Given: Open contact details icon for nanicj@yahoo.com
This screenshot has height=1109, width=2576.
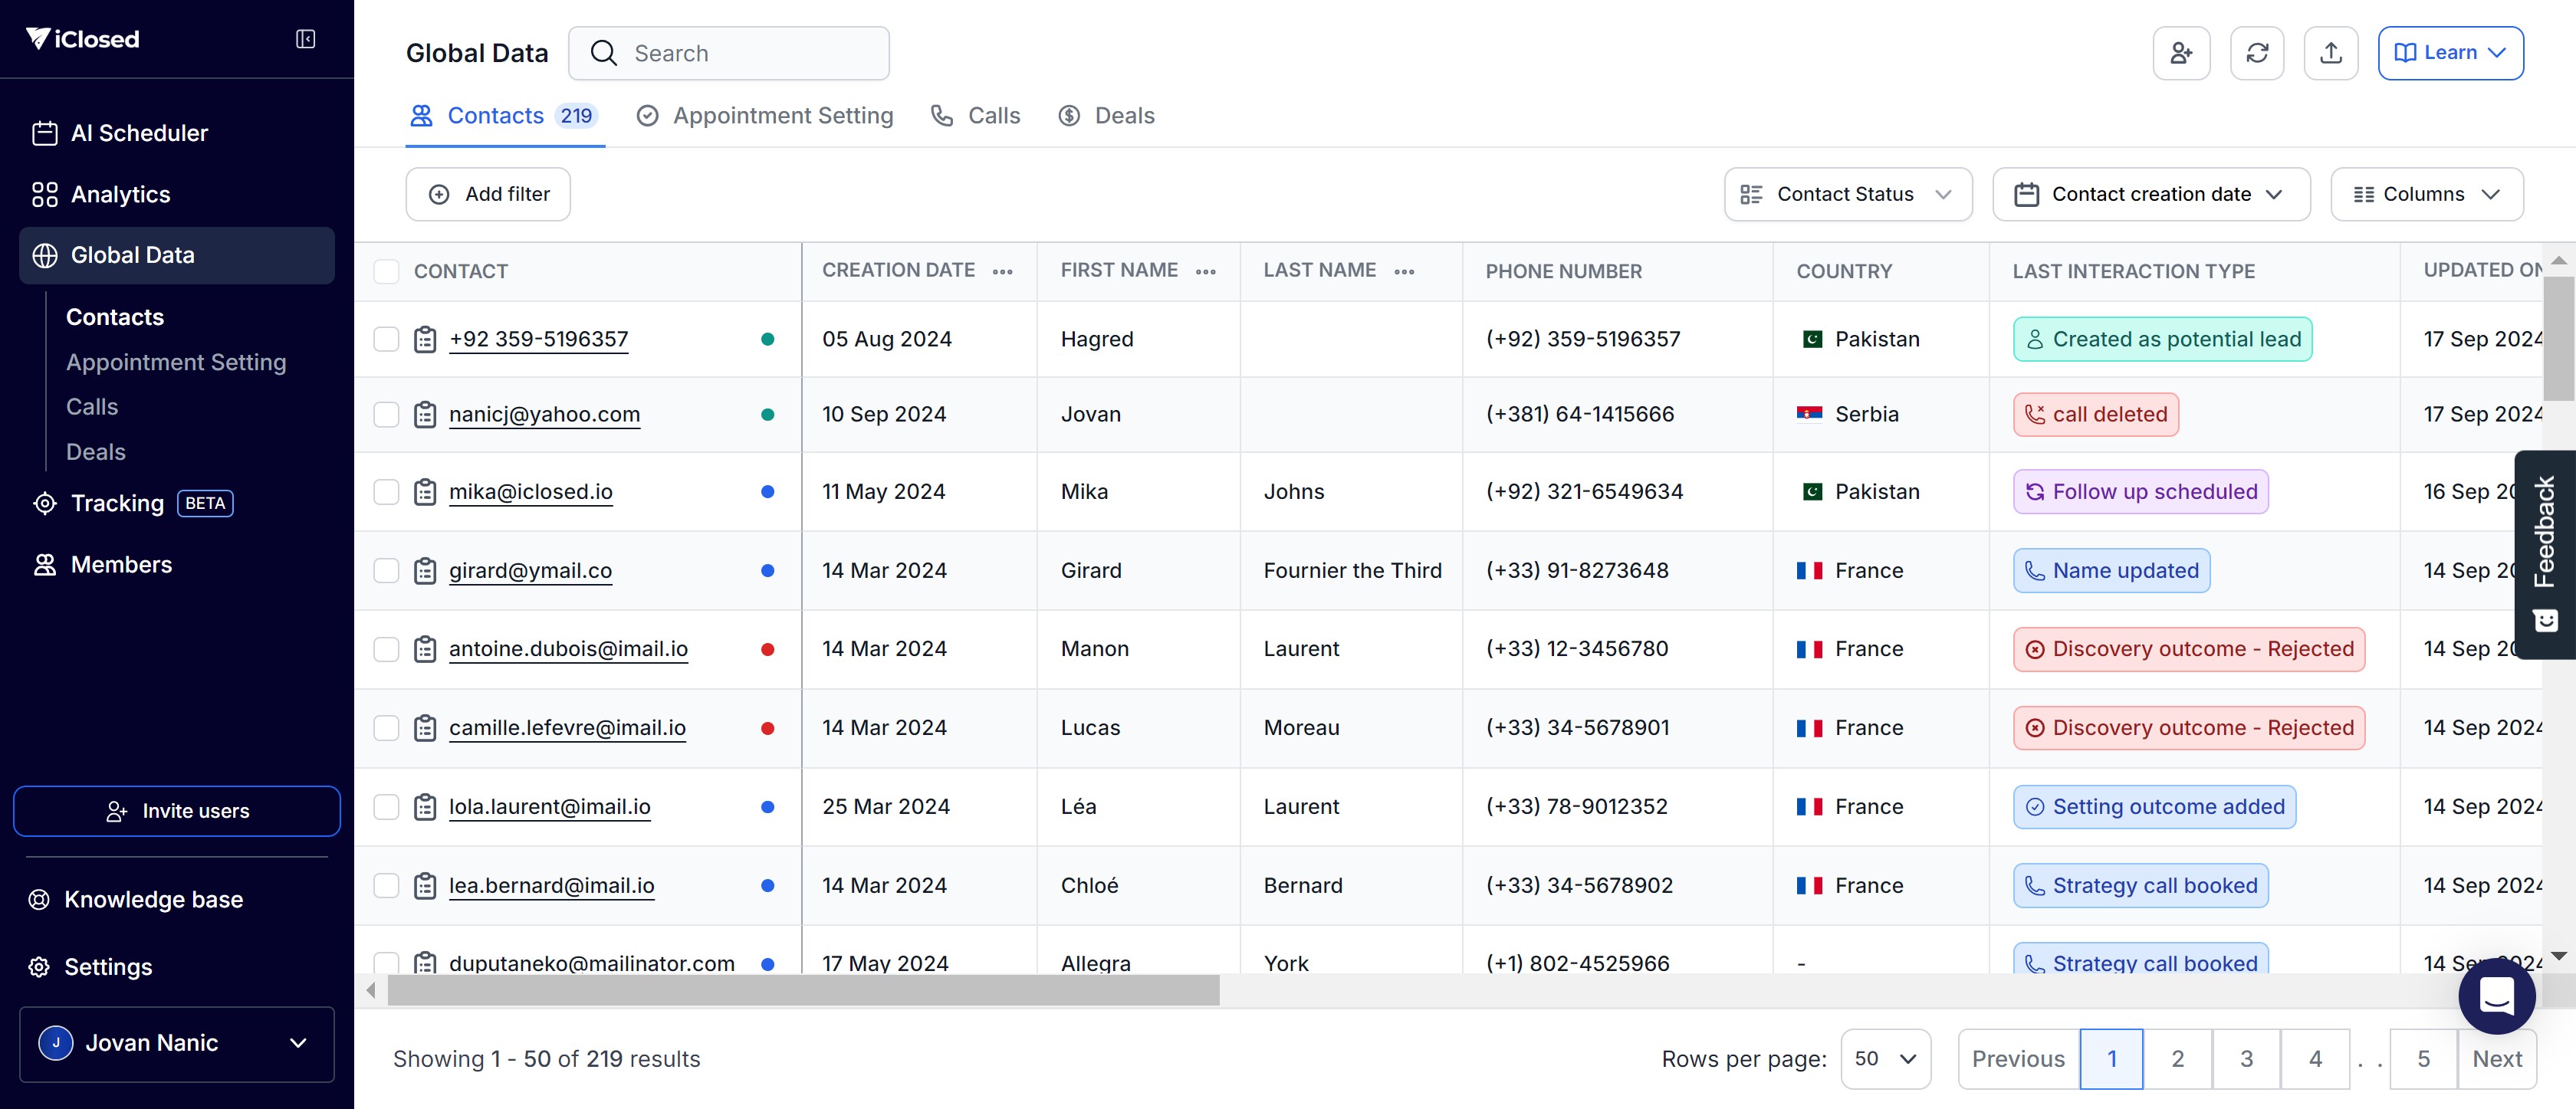Looking at the screenshot, I should (425, 415).
